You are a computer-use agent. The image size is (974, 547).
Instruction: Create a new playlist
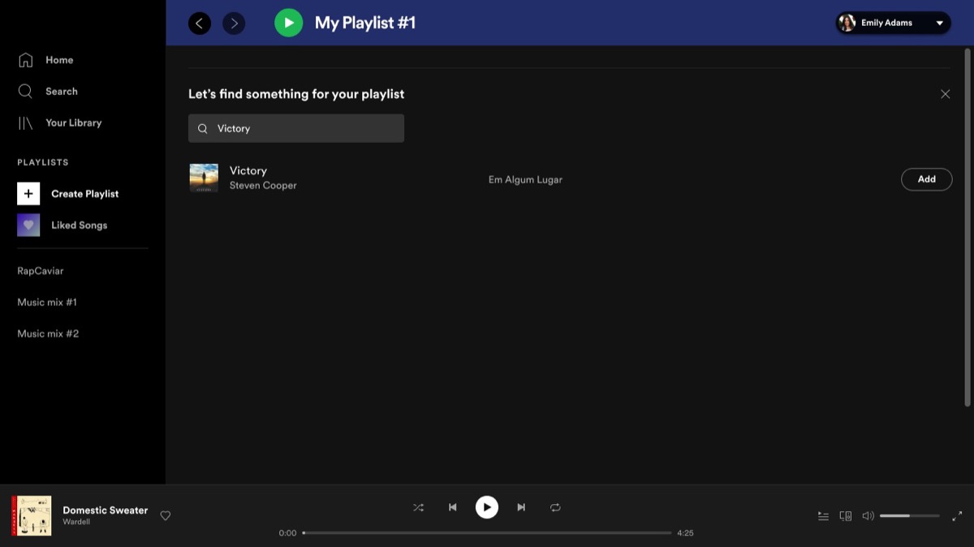point(84,193)
